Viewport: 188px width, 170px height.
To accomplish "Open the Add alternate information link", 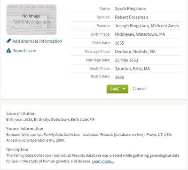I will pos(37,41).
